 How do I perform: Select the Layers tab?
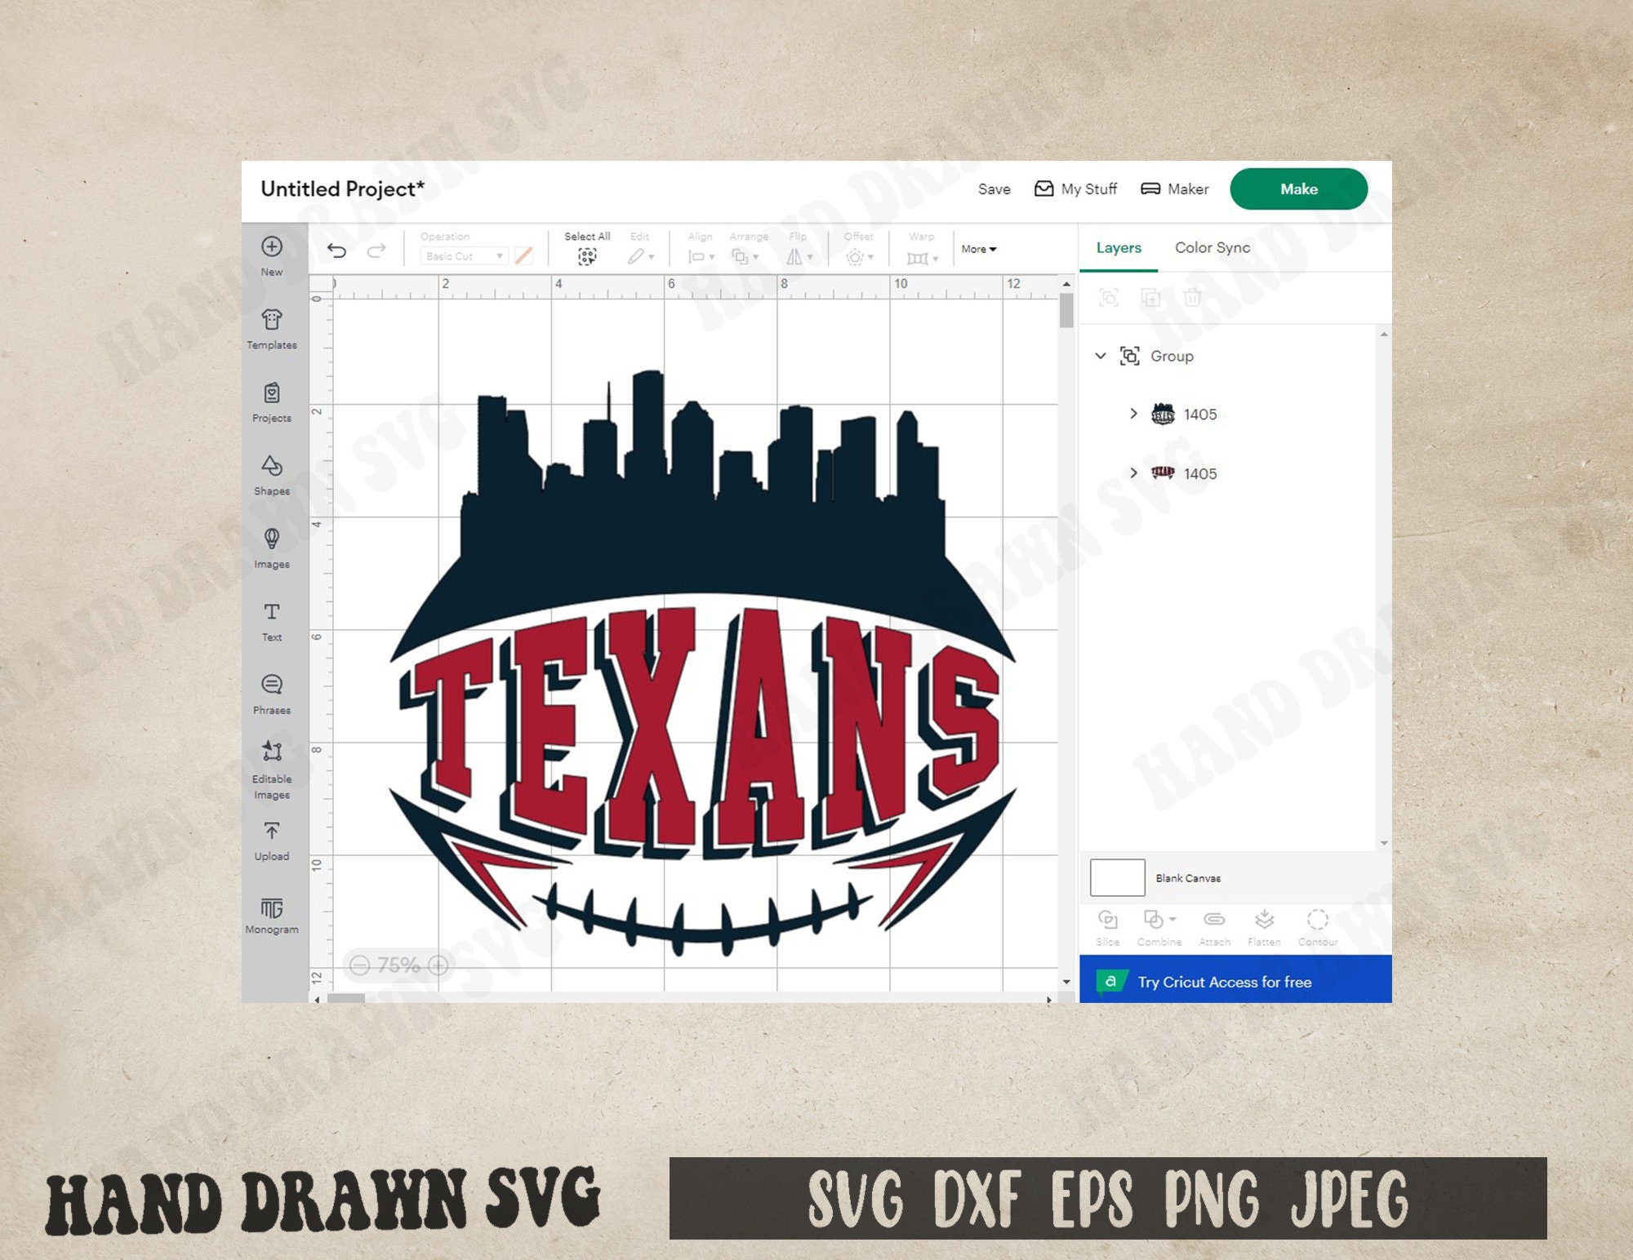(x=1117, y=247)
